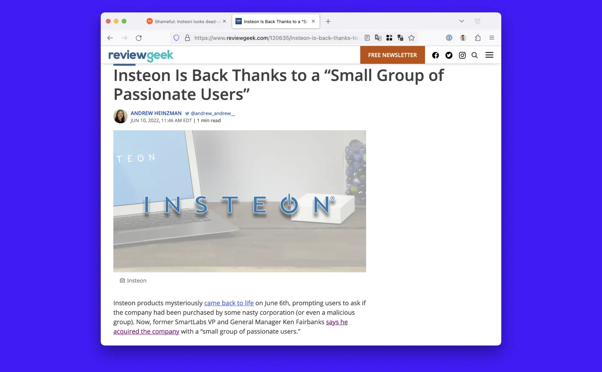
Task: Click the Review Geek Facebook icon
Action: (x=435, y=55)
